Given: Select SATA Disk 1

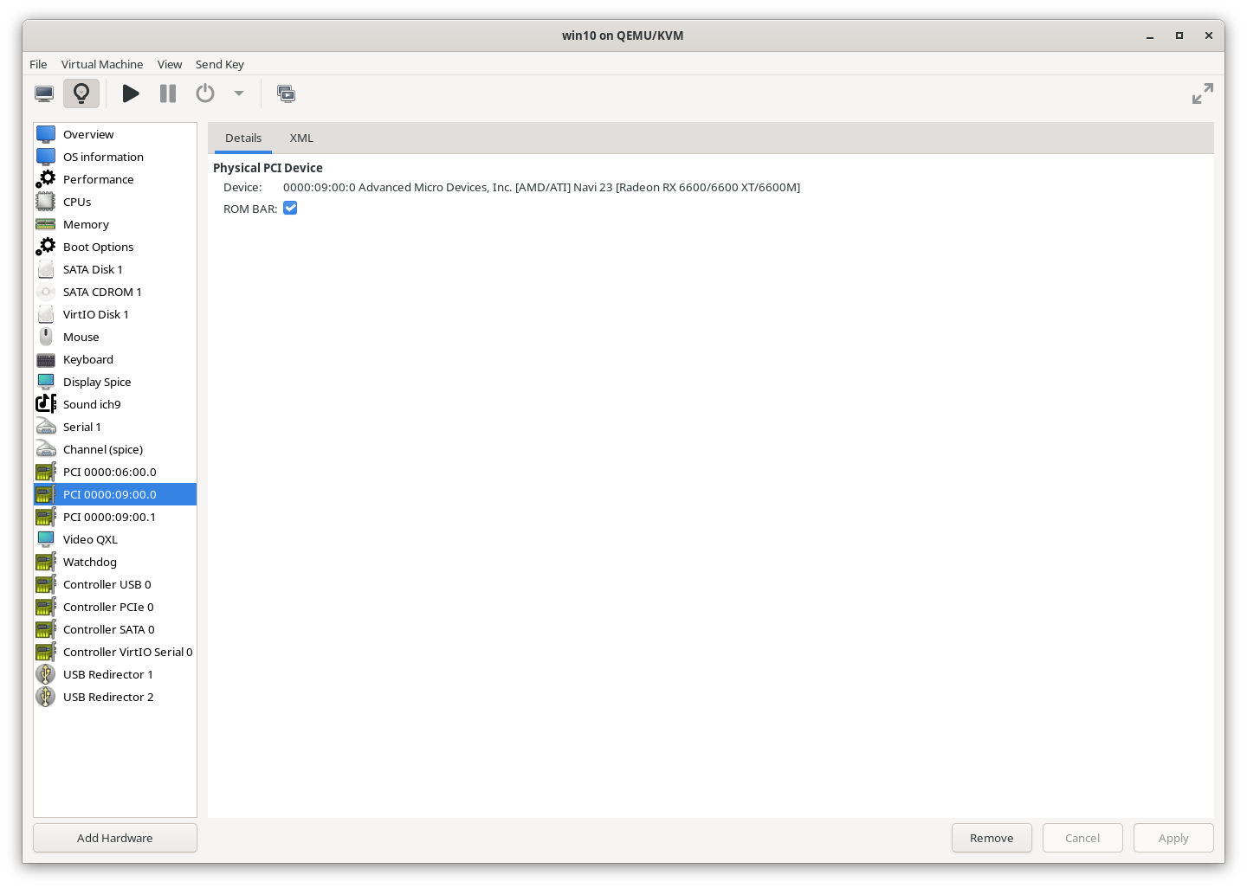Looking at the screenshot, I should [115, 269].
